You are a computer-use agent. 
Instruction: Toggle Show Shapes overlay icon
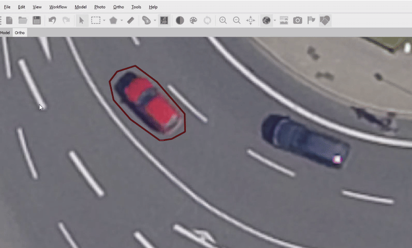click(x=325, y=21)
